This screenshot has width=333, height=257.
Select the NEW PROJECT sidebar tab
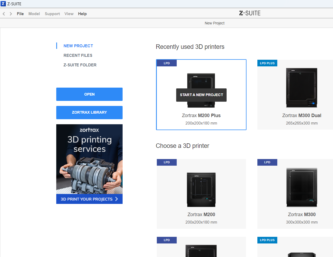78,46
